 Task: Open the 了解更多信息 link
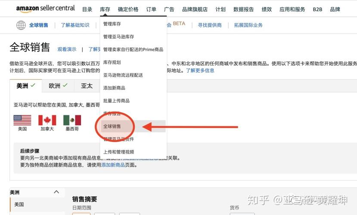pos(200,71)
